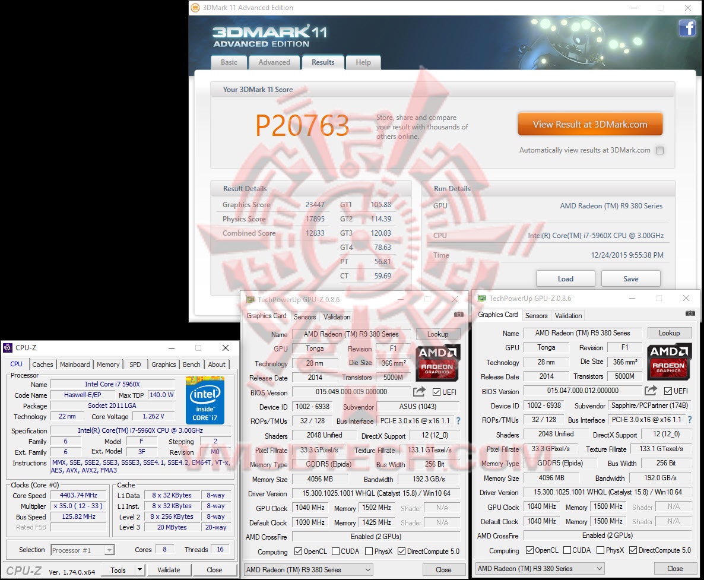Click Tools button in CPU-Z
The width and height of the screenshot is (704, 580).
(118, 570)
